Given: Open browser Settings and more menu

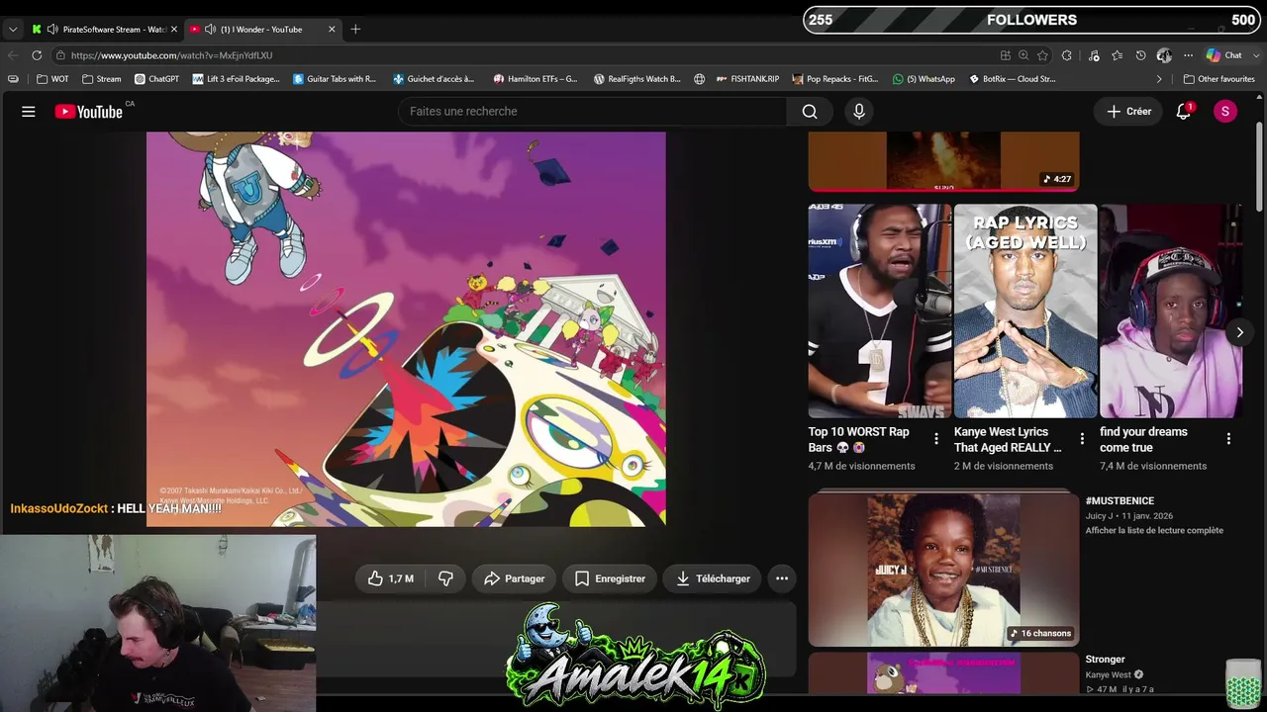Looking at the screenshot, I should pyautogui.click(x=1188, y=55).
